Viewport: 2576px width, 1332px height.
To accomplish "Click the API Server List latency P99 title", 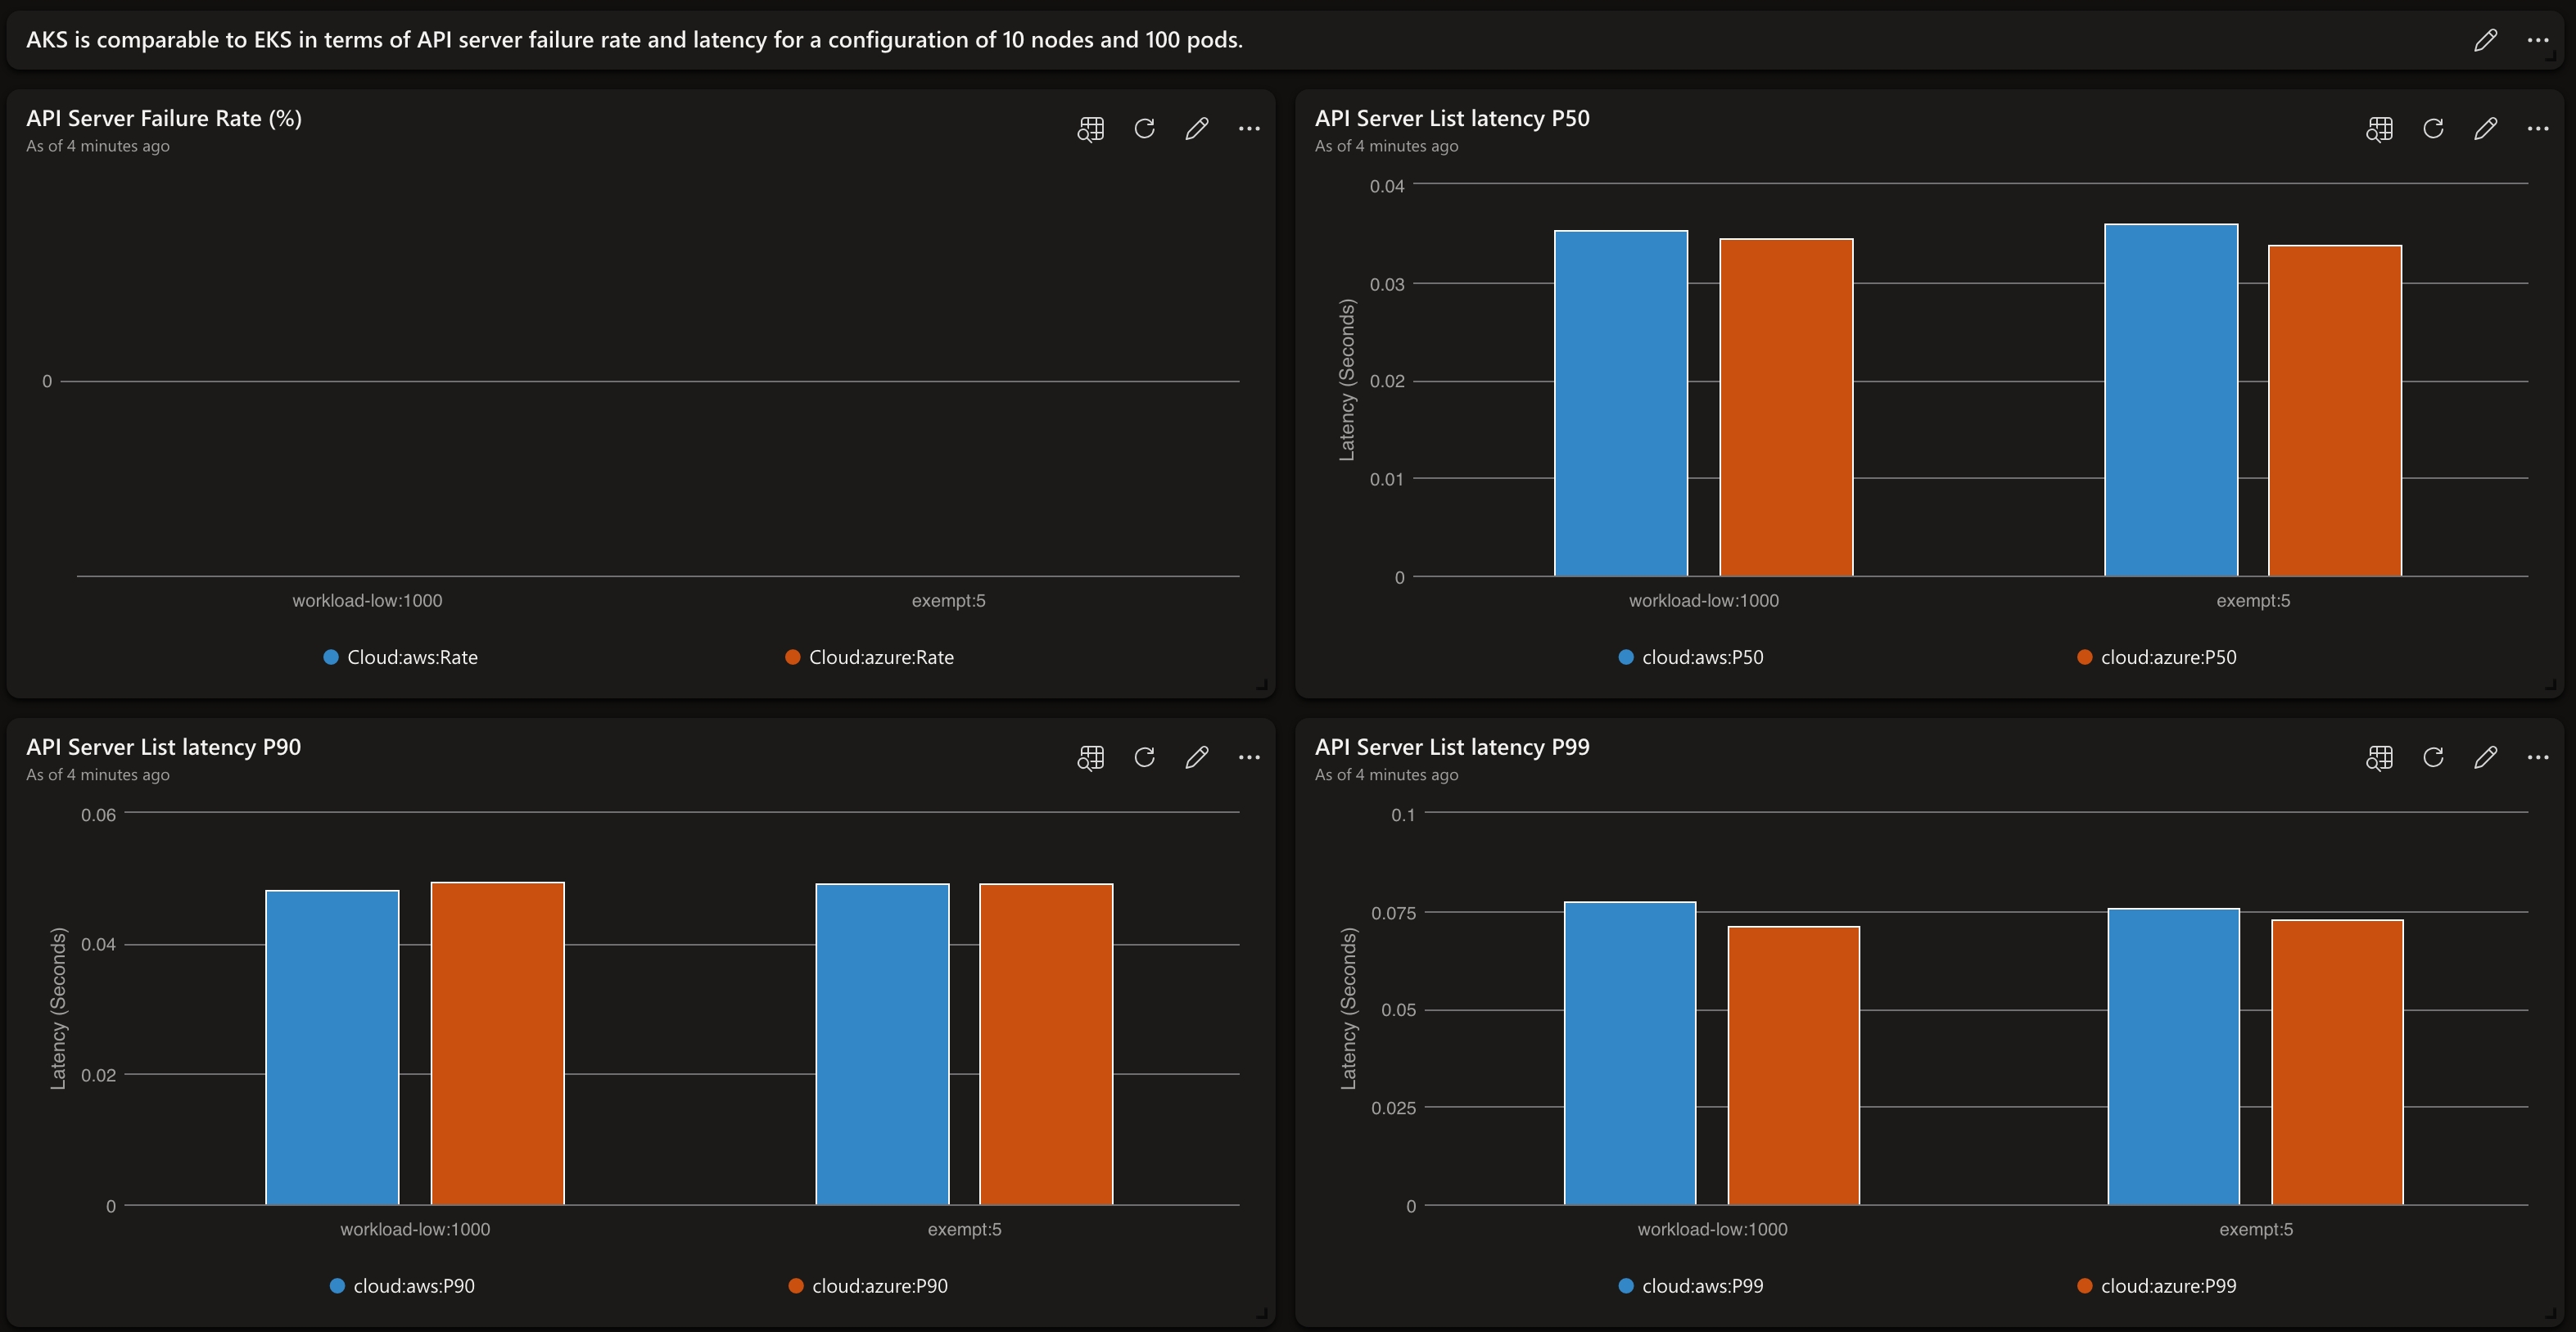I will (x=1452, y=747).
